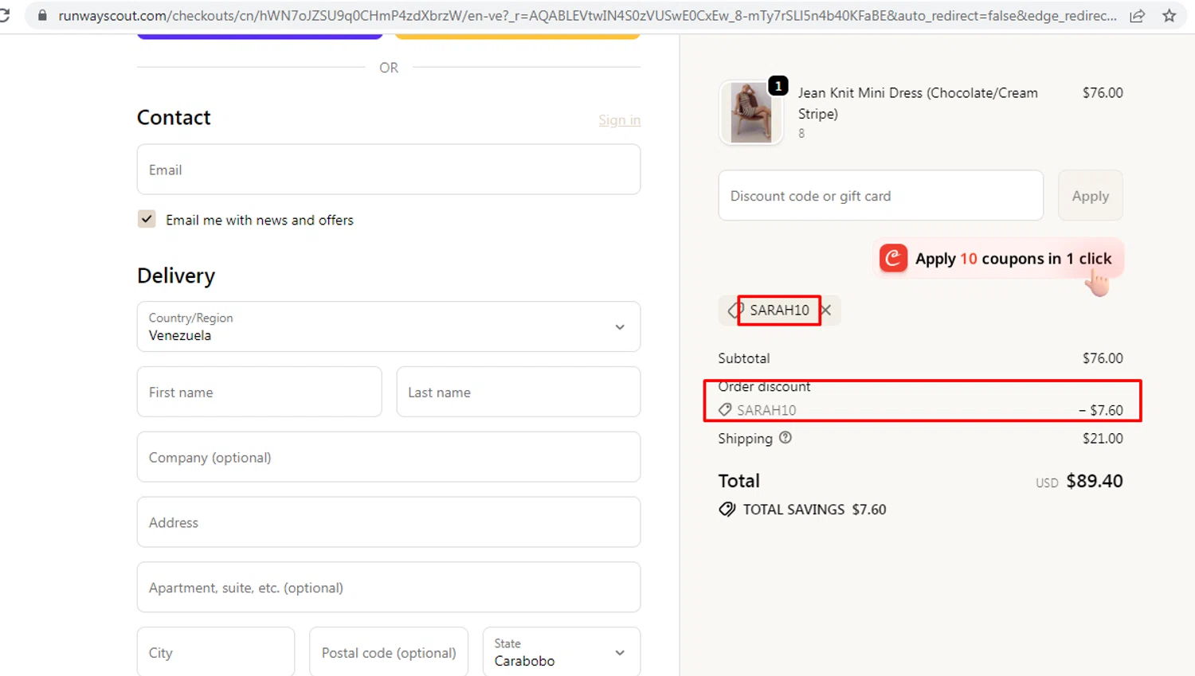
Task: Click the Jean Knit Mini Dress product name
Action: click(918, 103)
